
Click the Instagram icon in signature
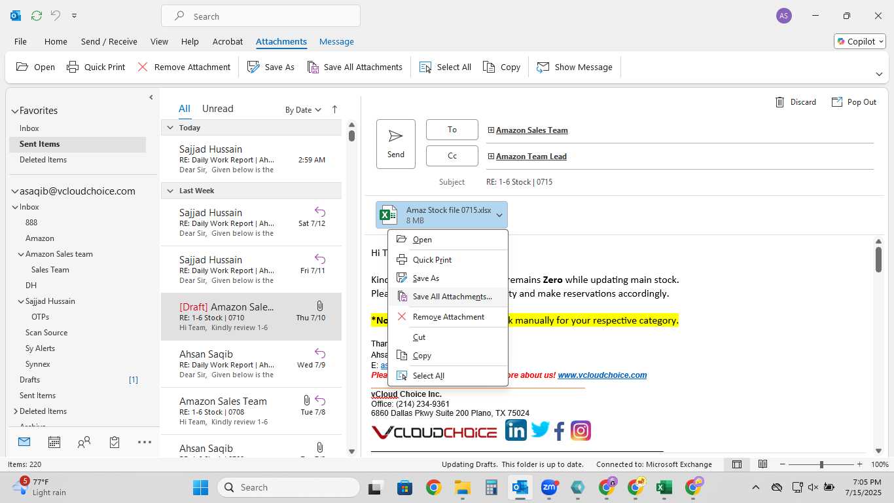click(x=581, y=430)
